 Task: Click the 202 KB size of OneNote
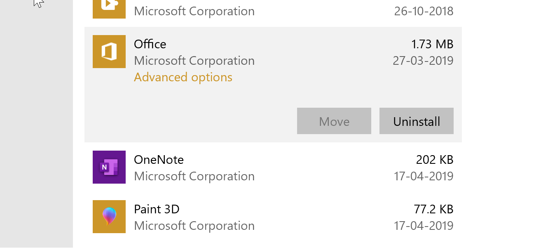tap(435, 160)
